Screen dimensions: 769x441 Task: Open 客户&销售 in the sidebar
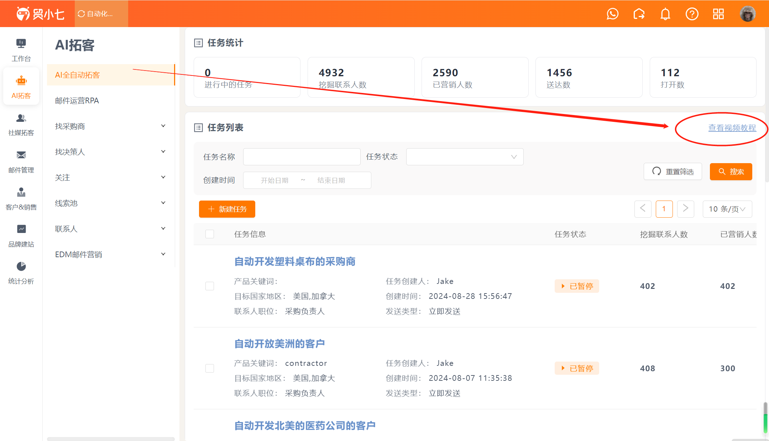click(x=21, y=198)
